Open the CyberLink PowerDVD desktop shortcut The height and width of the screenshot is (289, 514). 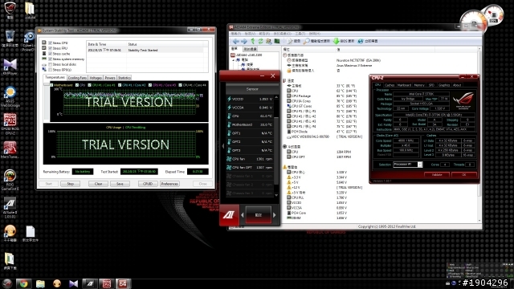click(x=29, y=41)
